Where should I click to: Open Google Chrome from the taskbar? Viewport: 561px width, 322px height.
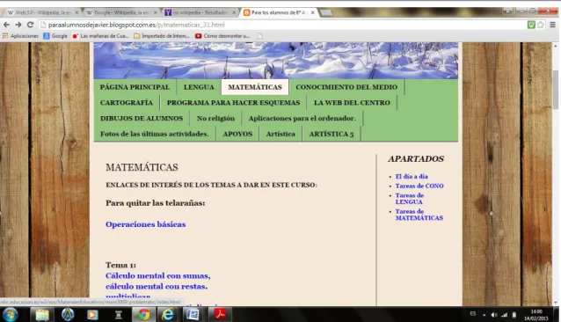(144, 315)
